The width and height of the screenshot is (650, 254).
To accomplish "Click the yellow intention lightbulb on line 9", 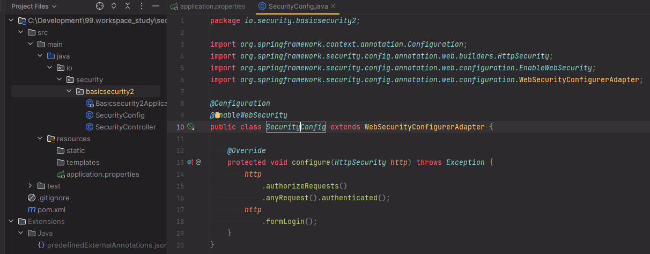I will (218, 115).
